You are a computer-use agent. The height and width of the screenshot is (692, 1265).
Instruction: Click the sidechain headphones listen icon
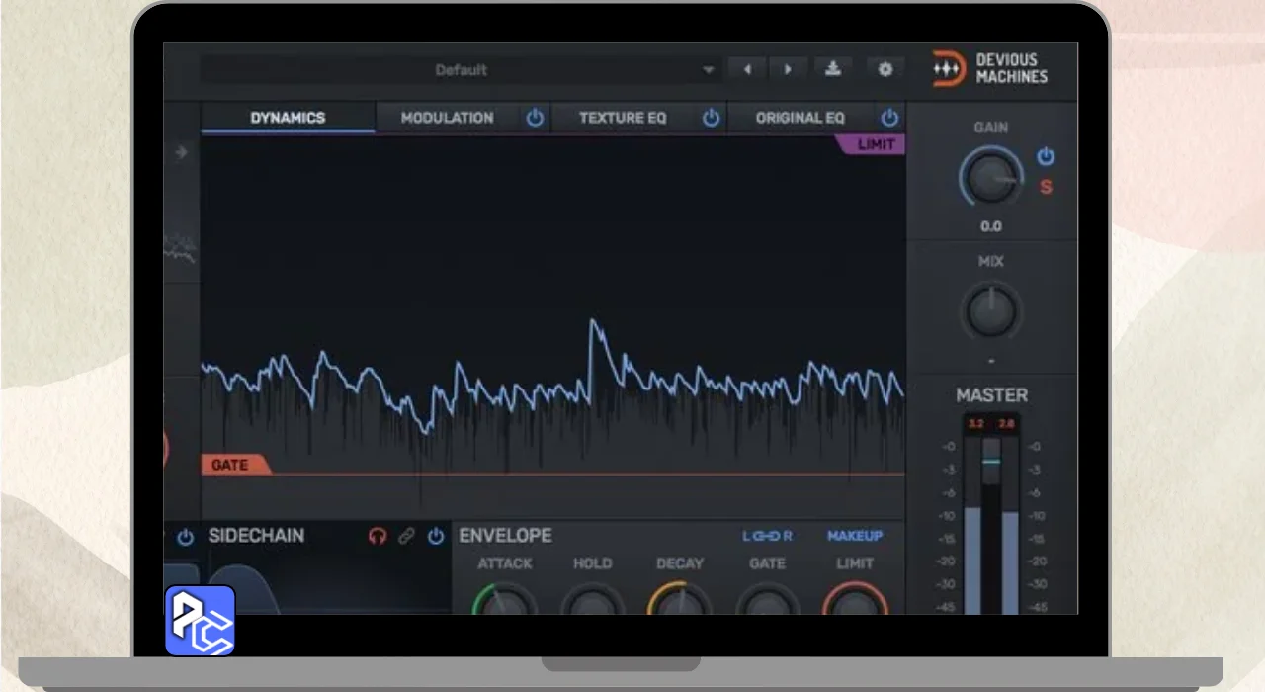coord(378,536)
